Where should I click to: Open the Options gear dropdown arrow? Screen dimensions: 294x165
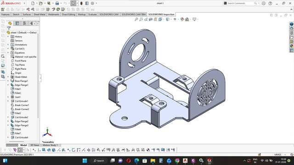tap(96, 3)
